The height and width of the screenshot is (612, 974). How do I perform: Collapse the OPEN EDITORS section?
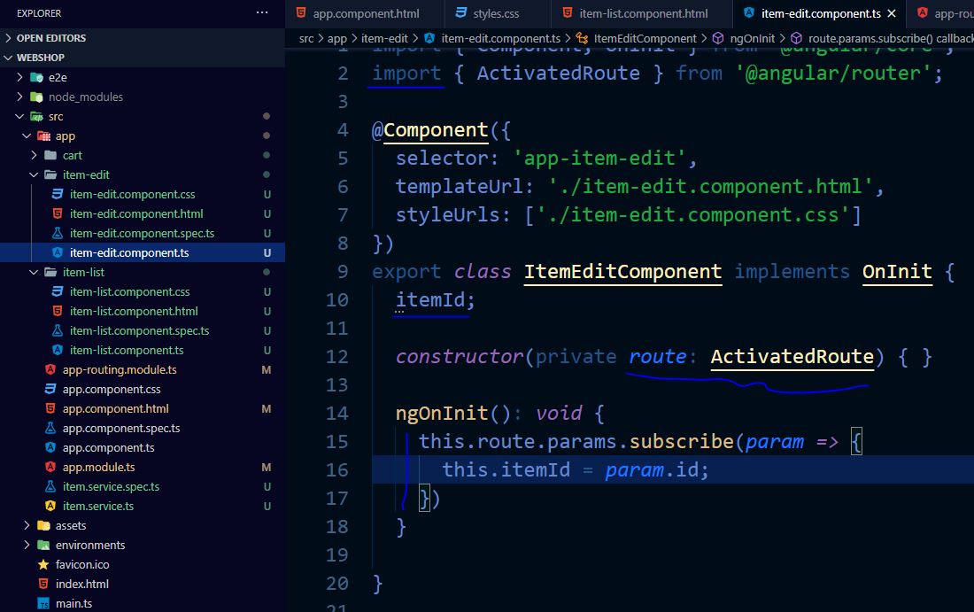click(x=50, y=37)
